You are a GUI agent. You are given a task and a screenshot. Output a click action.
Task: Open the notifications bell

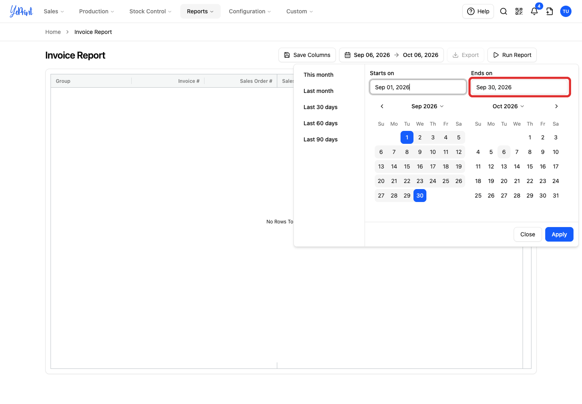(534, 11)
